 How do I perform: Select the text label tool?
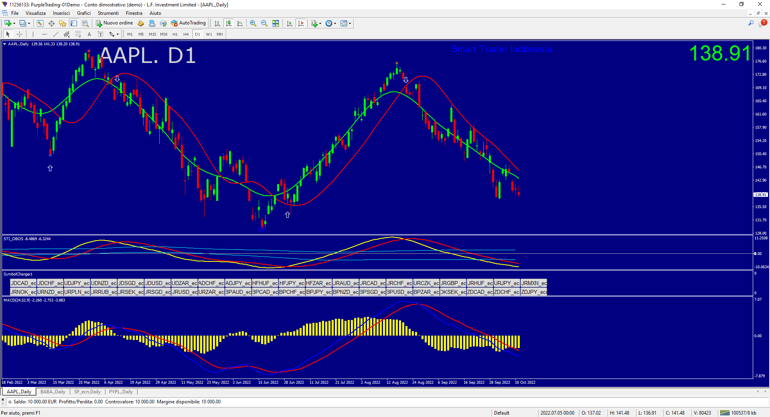click(100, 34)
